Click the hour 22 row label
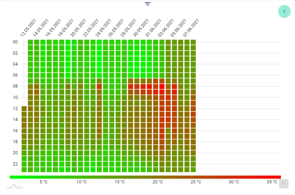The image size is (295, 195). [x=15, y=164]
